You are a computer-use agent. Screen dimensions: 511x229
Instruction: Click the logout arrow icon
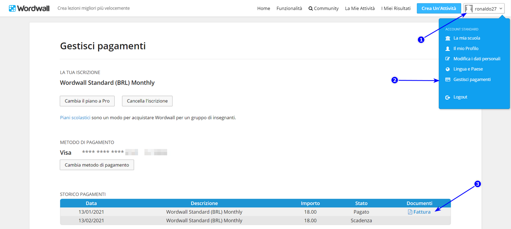click(448, 97)
